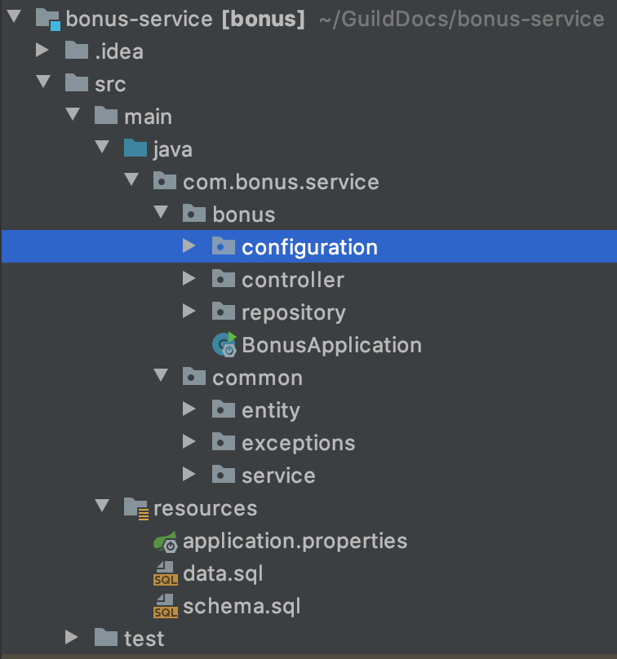
Task: Select the main folder label
Action: pos(148,117)
